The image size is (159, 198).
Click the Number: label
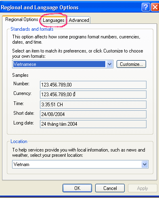(21, 84)
